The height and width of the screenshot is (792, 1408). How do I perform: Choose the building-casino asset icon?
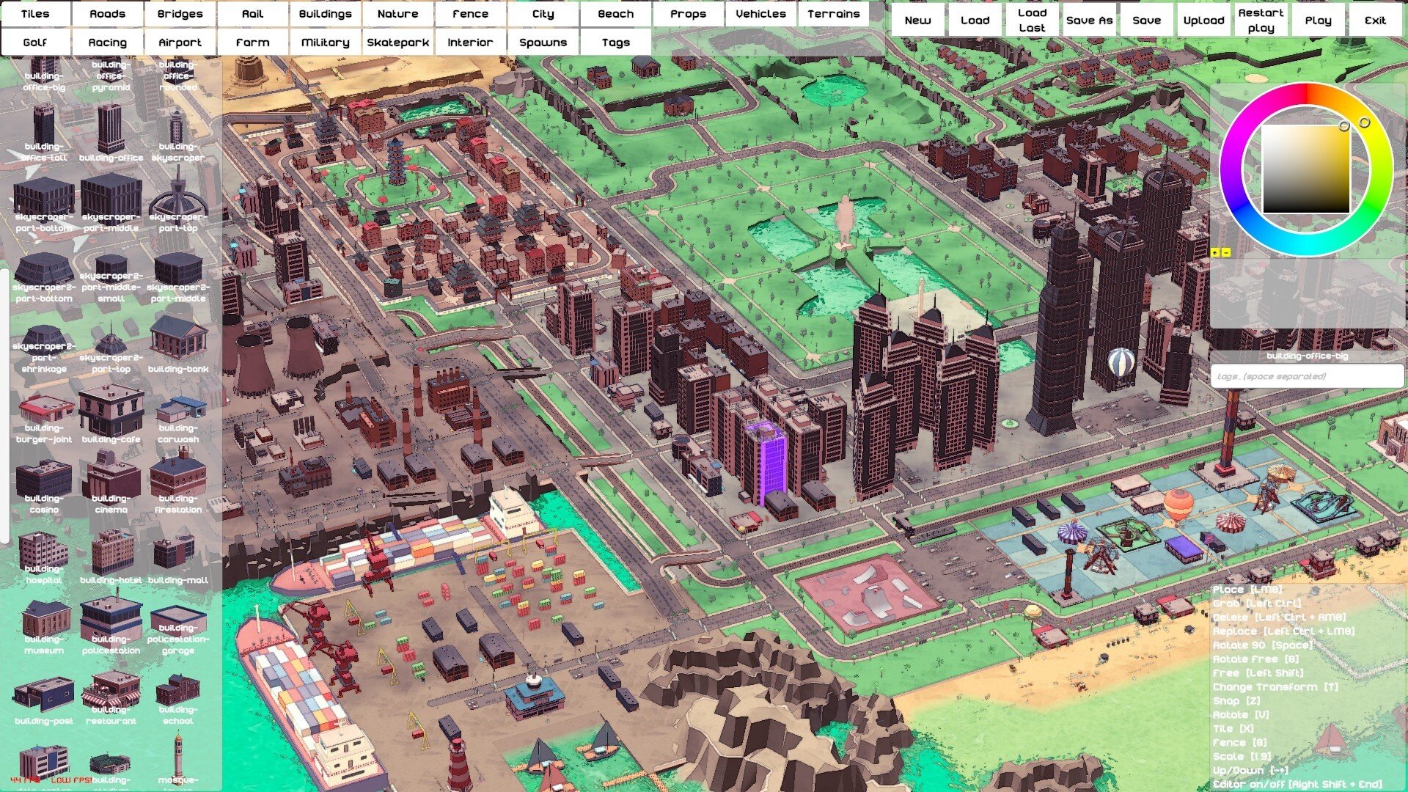[x=44, y=480]
